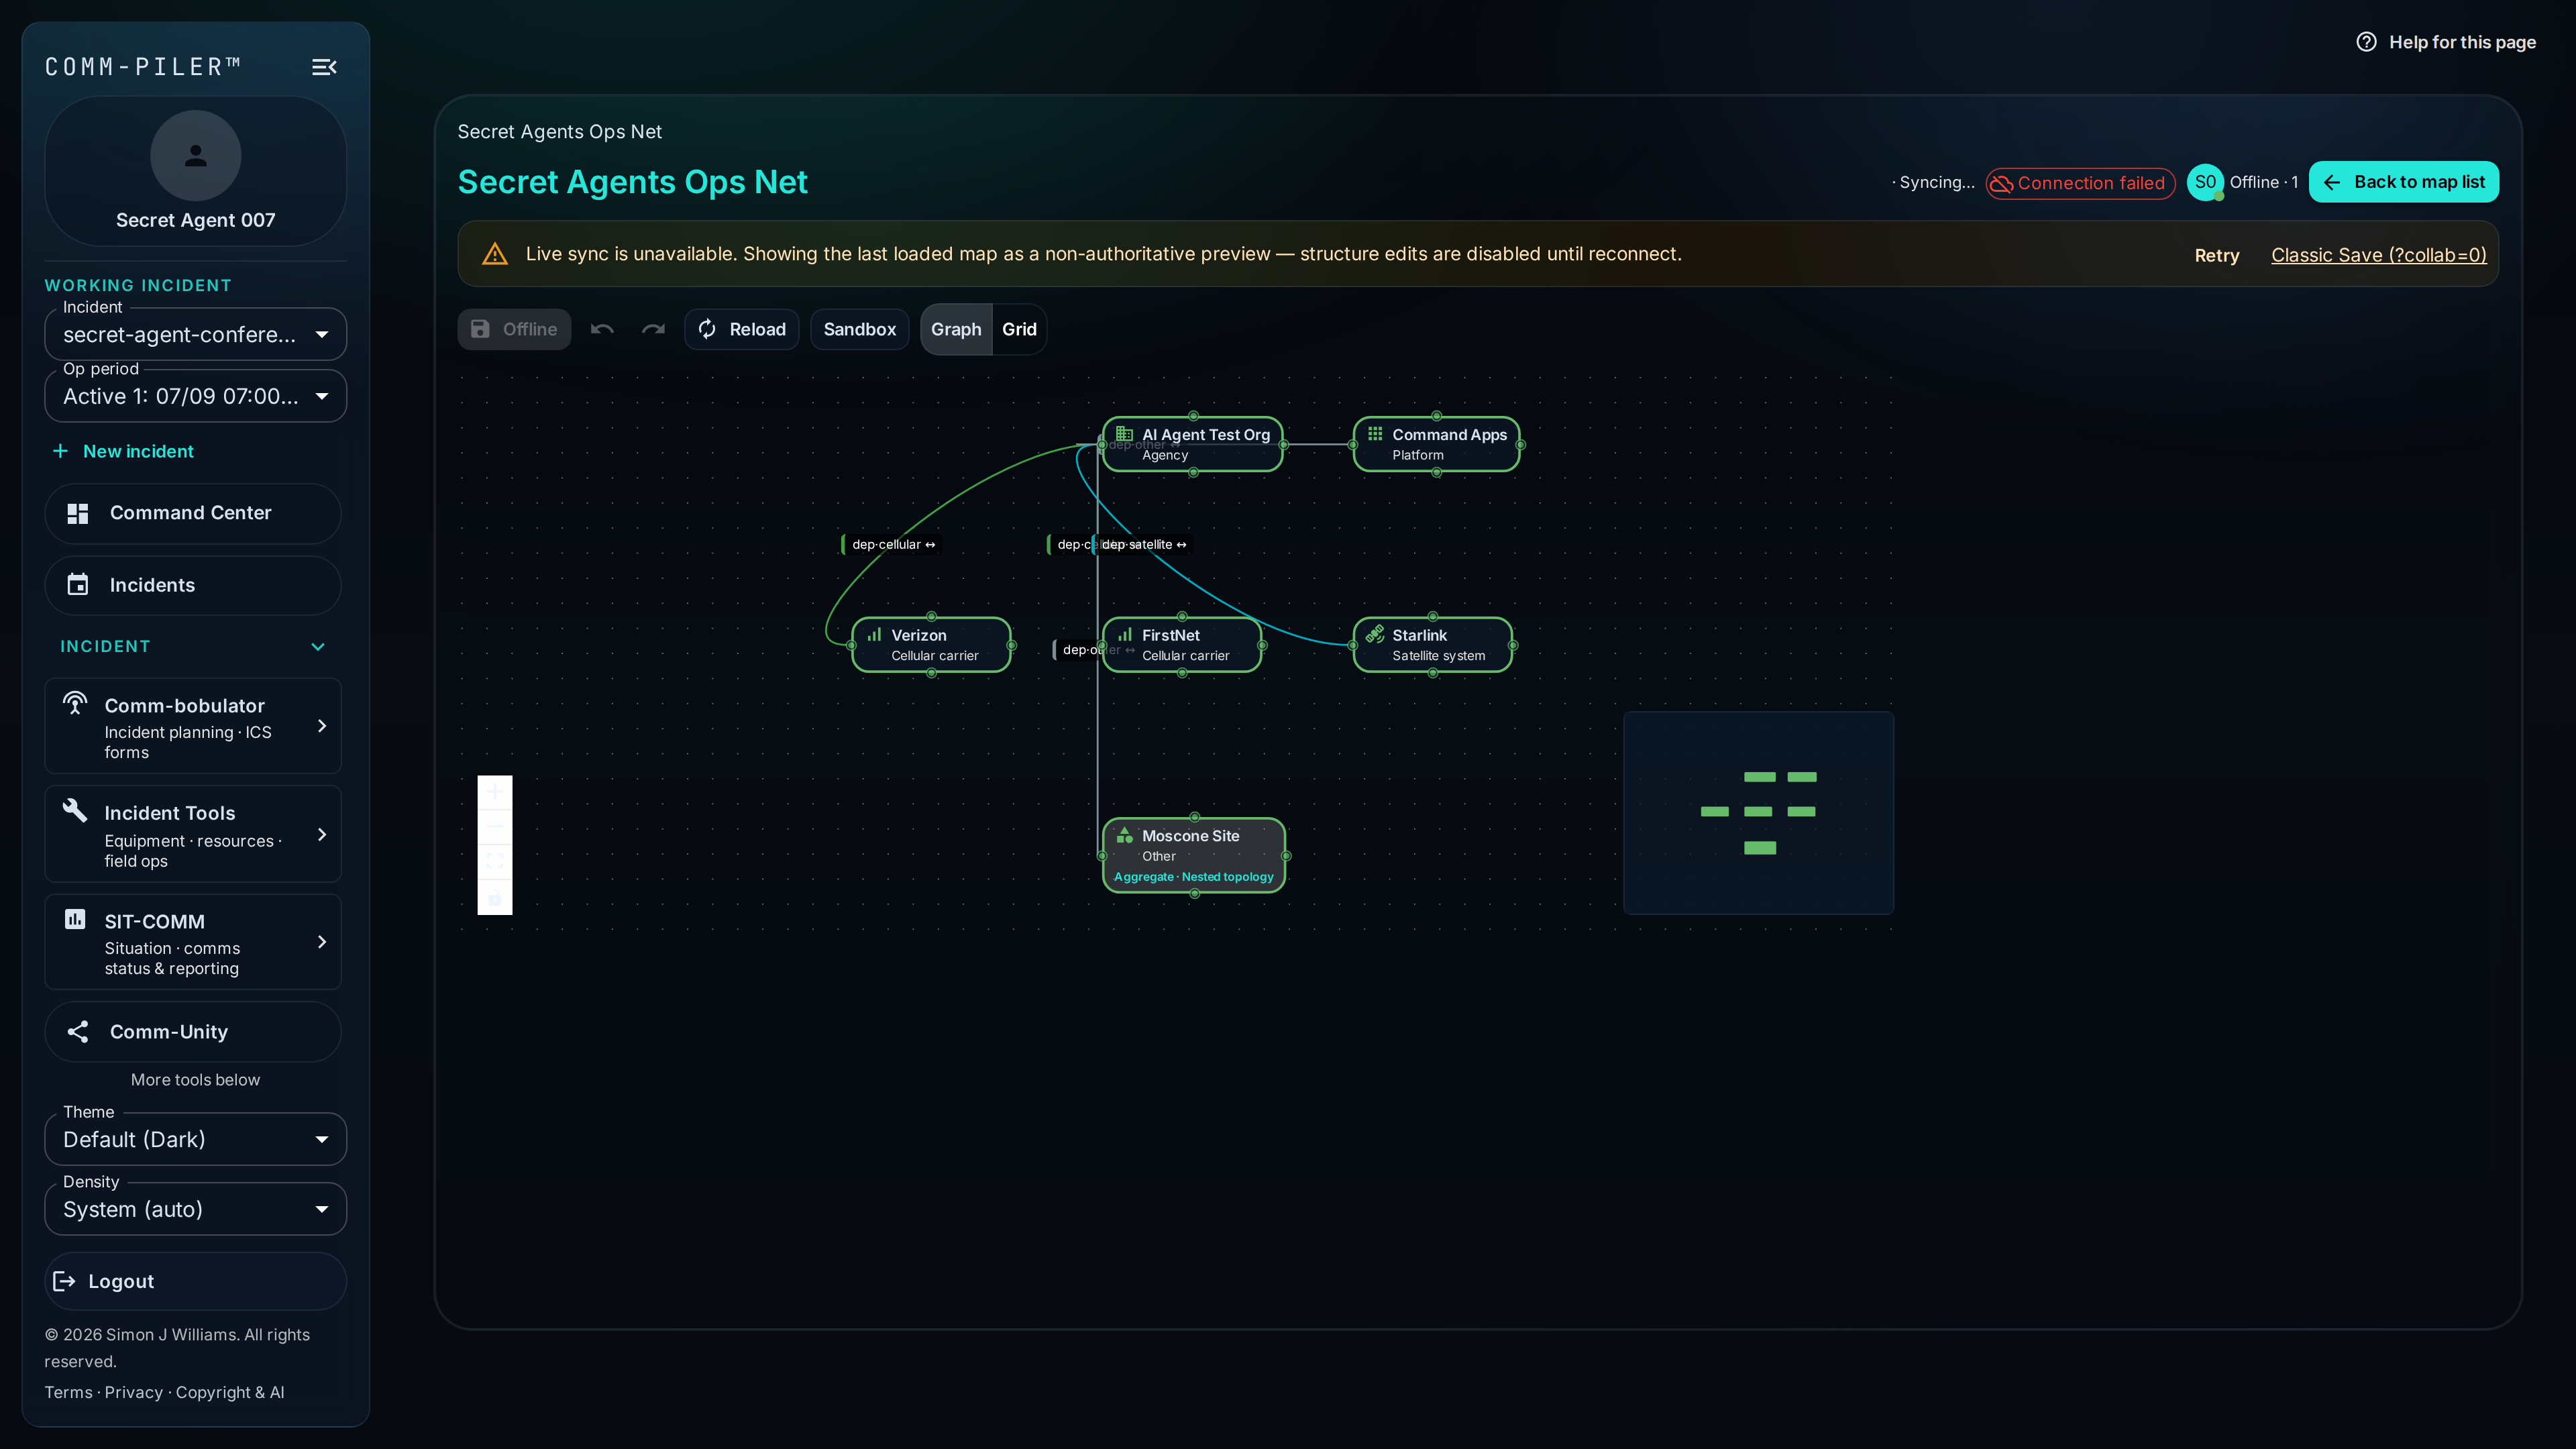Open Comm-Unity from the sidebar
Viewport: 2576px width, 1449px height.
point(193,1032)
